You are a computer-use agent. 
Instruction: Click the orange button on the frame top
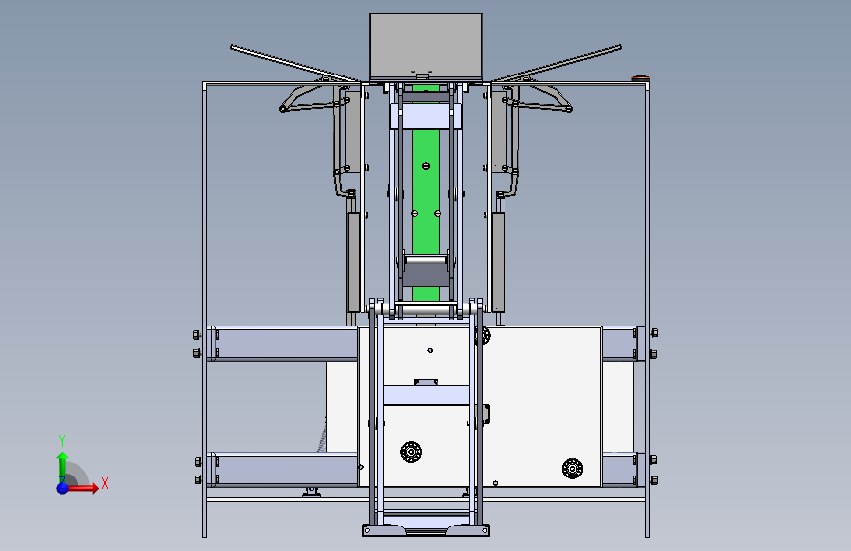[x=640, y=78]
